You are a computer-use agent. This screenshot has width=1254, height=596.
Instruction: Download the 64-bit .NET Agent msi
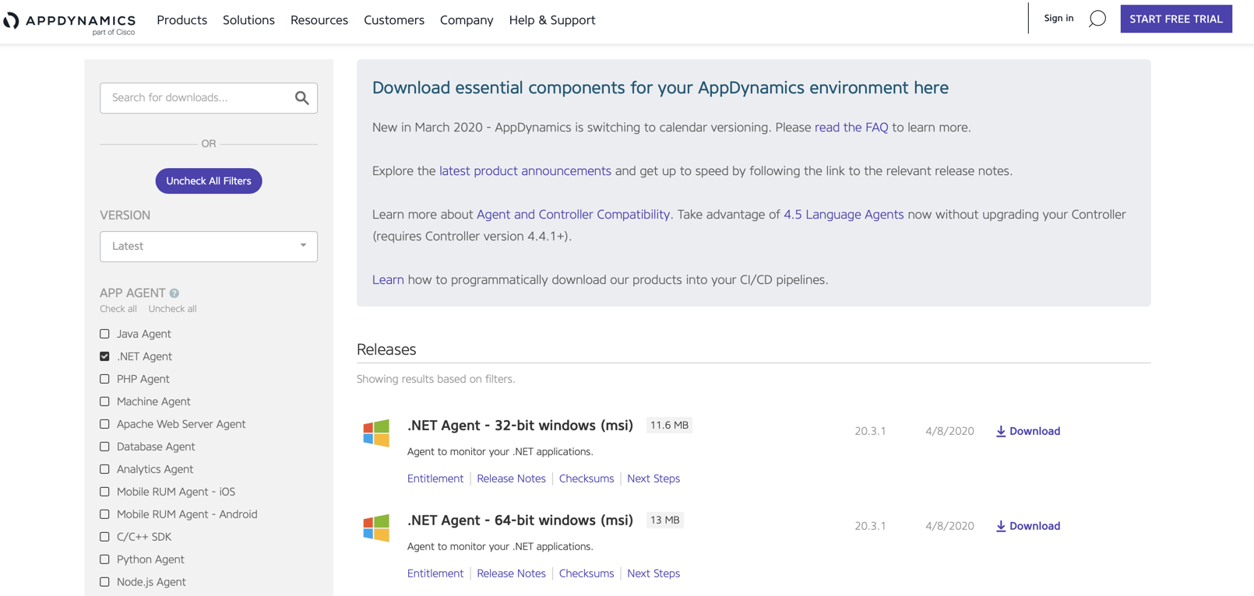tap(1027, 526)
